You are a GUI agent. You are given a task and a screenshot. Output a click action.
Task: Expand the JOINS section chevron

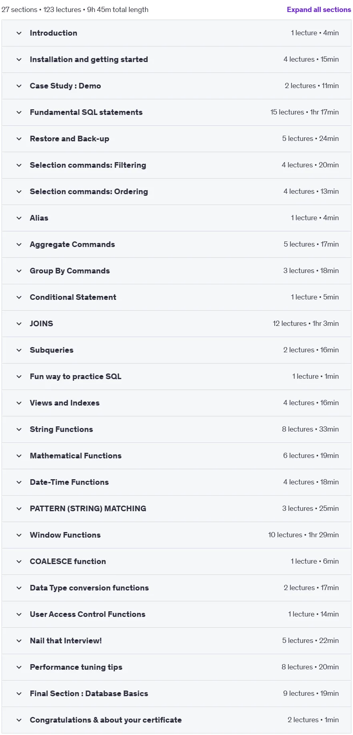coord(19,324)
